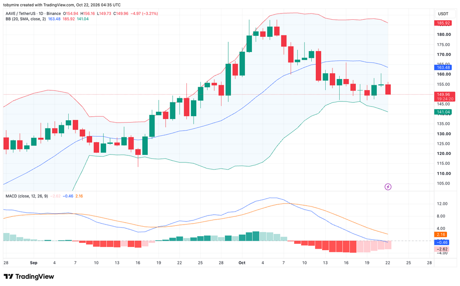
Task: Click the green 141.04 lower band label
Action: tap(443, 112)
